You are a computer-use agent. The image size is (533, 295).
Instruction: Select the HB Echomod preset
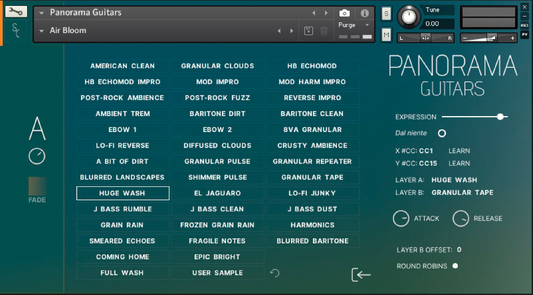click(x=312, y=66)
